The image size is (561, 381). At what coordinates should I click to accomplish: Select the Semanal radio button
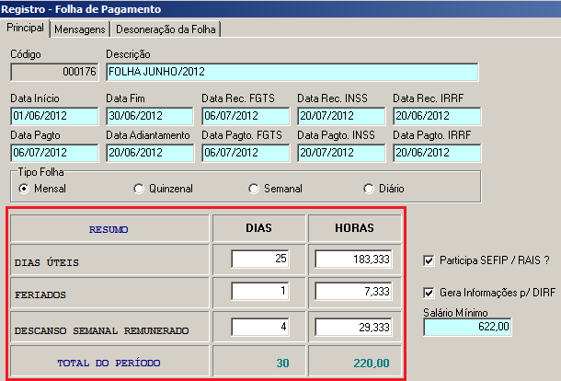coord(253,189)
